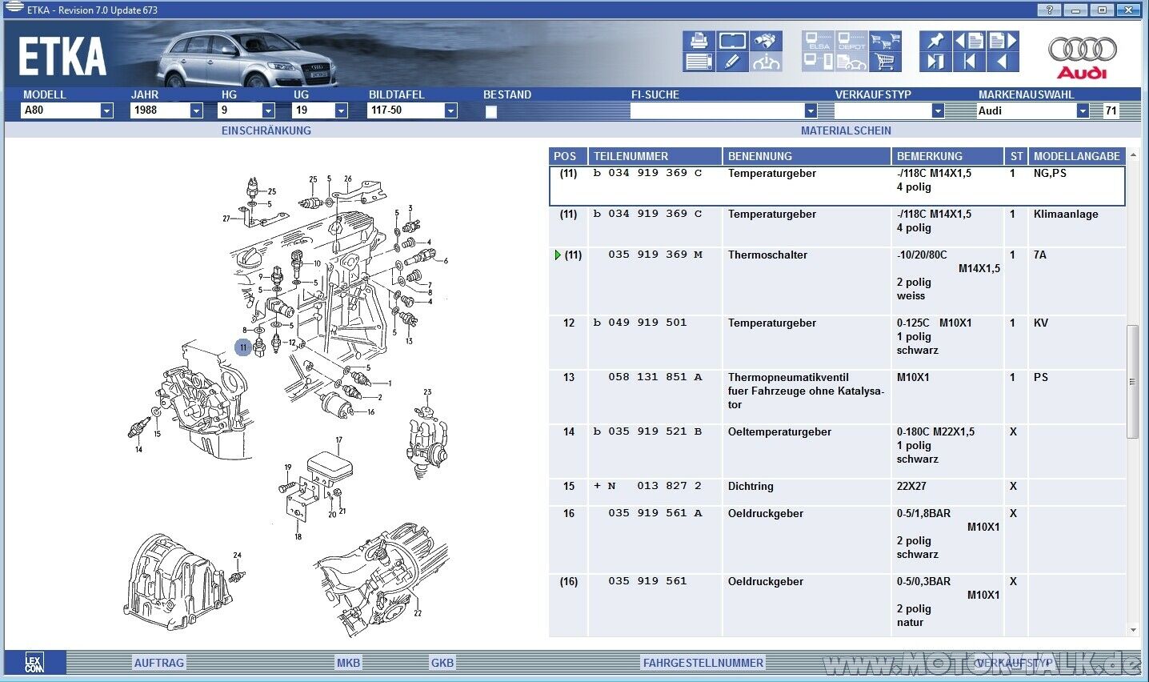Click the field showing 71

[x=1111, y=110]
